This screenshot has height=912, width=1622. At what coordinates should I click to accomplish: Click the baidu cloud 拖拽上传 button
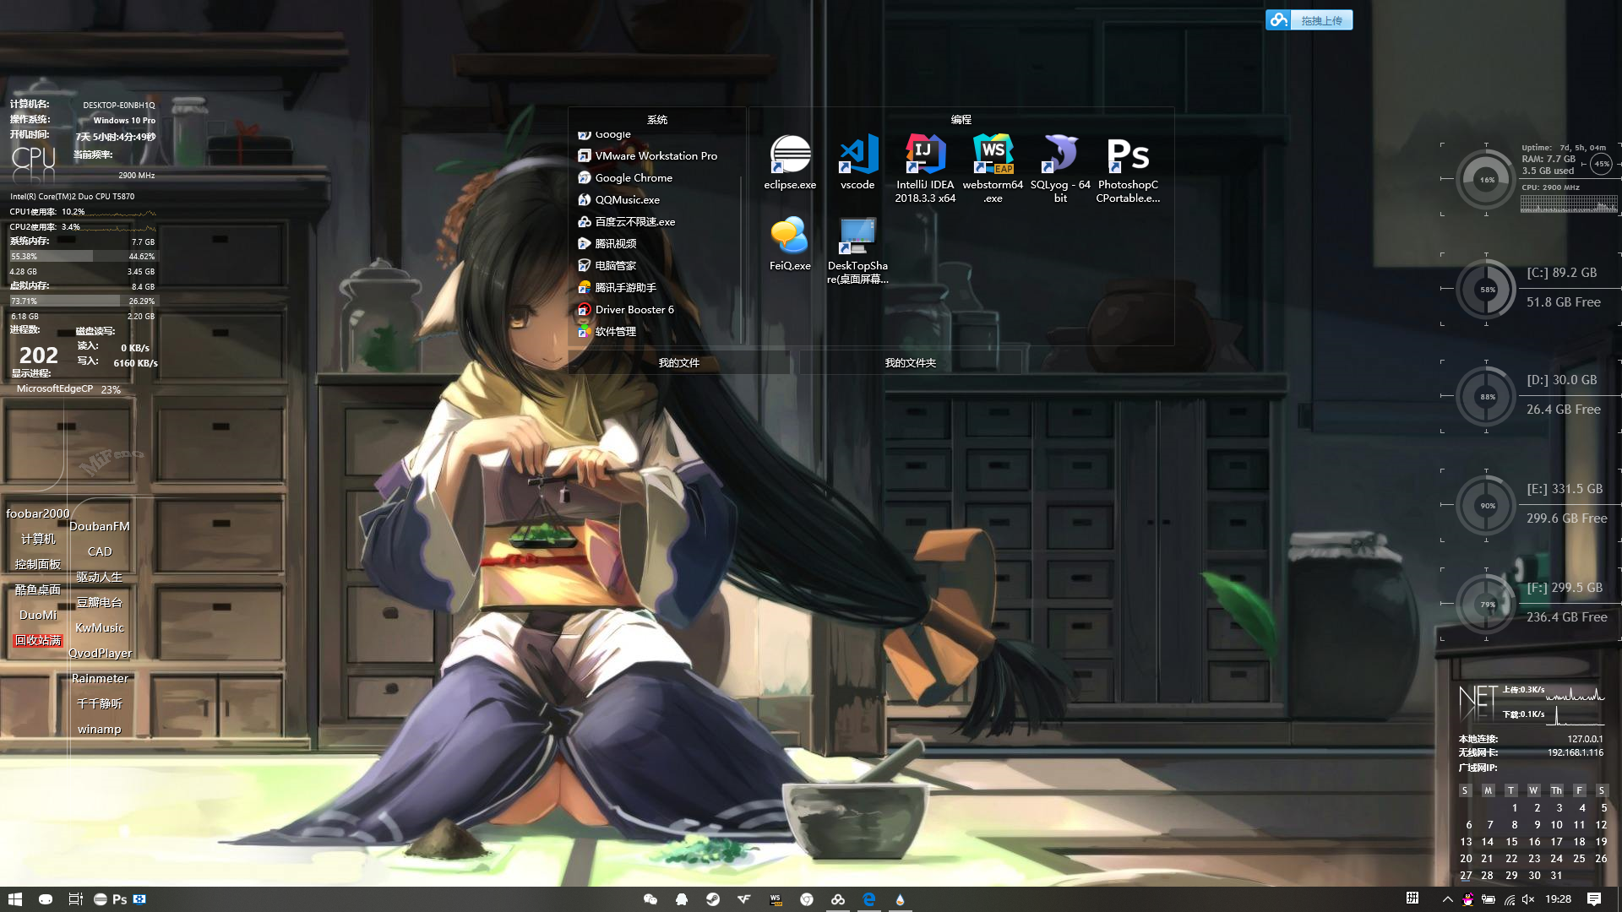pos(1309,20)
